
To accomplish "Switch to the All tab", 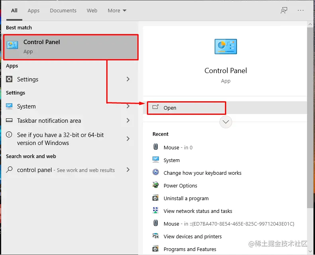I will tap(14, 11).
